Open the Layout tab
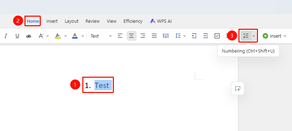Viewport: 292px width, 131px height. tap(72, 21)
